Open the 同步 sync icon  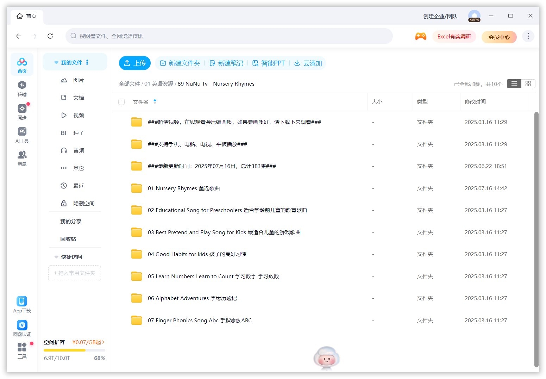tap(22, 111)
